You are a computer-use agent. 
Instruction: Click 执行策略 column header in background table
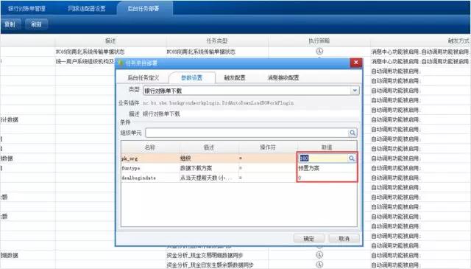(319, 41)
